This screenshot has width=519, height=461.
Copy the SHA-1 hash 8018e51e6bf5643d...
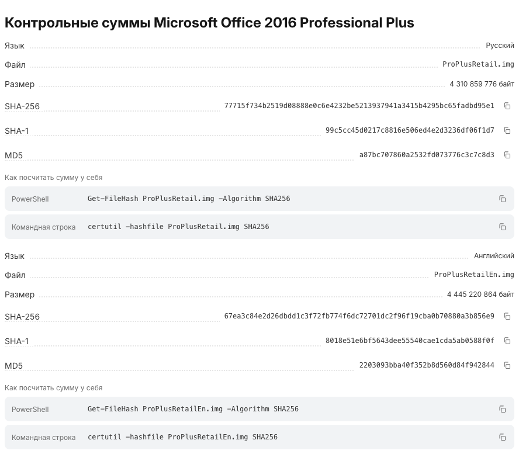click(x=507, y=341)
